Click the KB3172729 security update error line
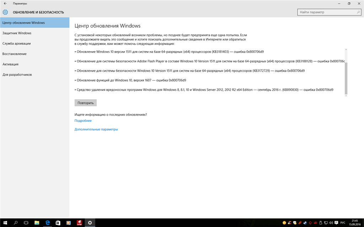 tap(190, 71)
